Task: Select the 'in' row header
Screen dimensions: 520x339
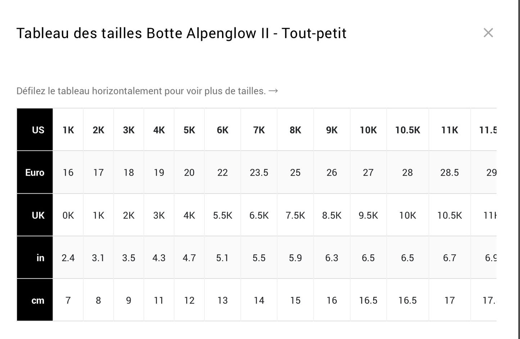Action: click(35, 258)
